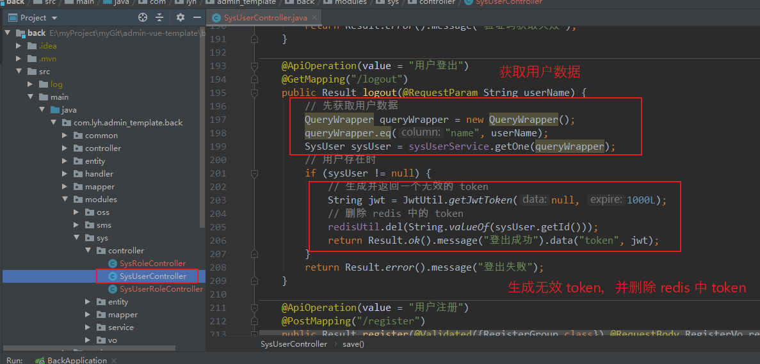Select the vo folder under sys
Image resolution: width=760 pixels, height=364 pixels.
tap(113, 340)
